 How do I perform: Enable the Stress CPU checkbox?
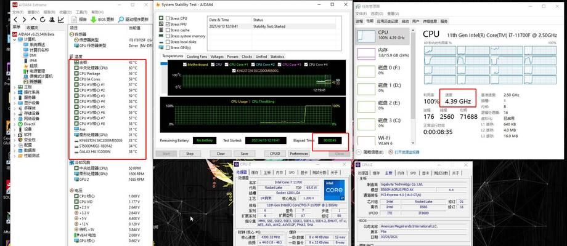coord(168,18)
